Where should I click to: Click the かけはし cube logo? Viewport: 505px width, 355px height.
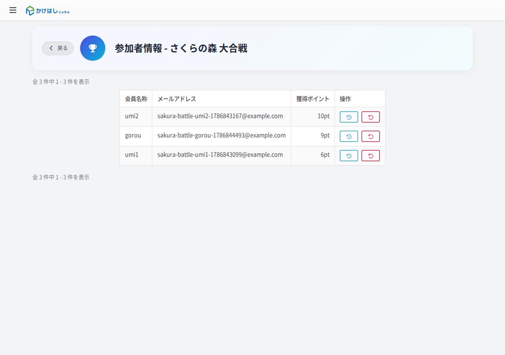click(48, 11)
